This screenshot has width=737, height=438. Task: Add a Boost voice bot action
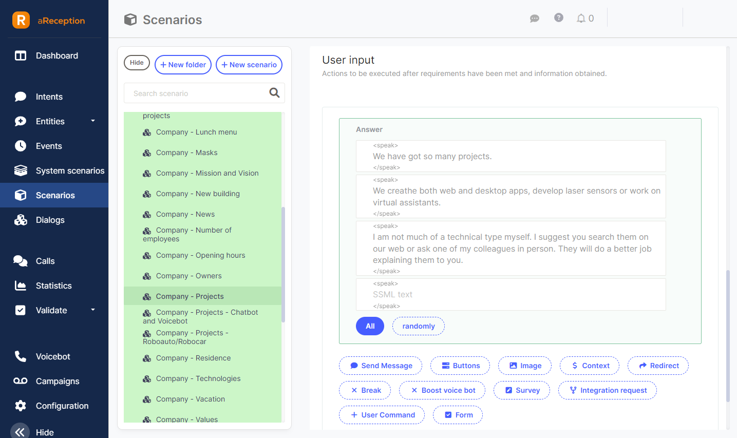tap(442, 390)
